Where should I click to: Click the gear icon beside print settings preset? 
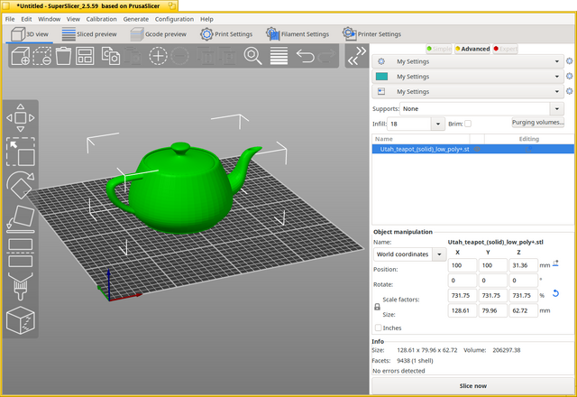569,61
